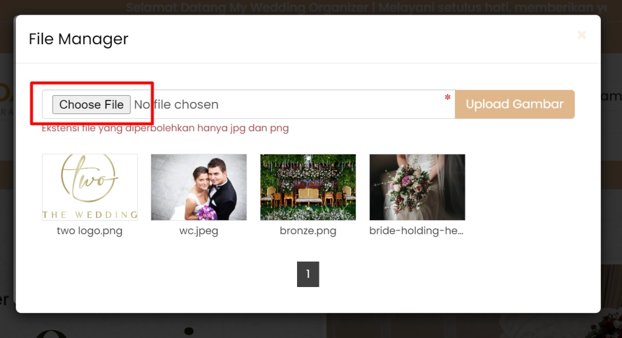The image size is (622, 338).
Task: Click the 'wc.jpeg' filename label
Action: (x=199, y=231)
